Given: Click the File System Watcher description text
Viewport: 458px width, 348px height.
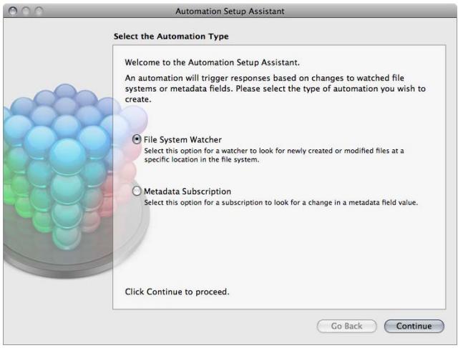Looking at the screenshot, I should [274, 155].
